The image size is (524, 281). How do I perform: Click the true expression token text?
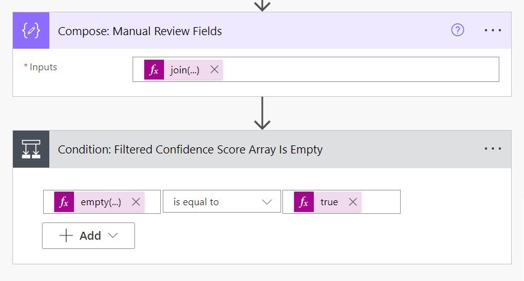tap(329, 202)
